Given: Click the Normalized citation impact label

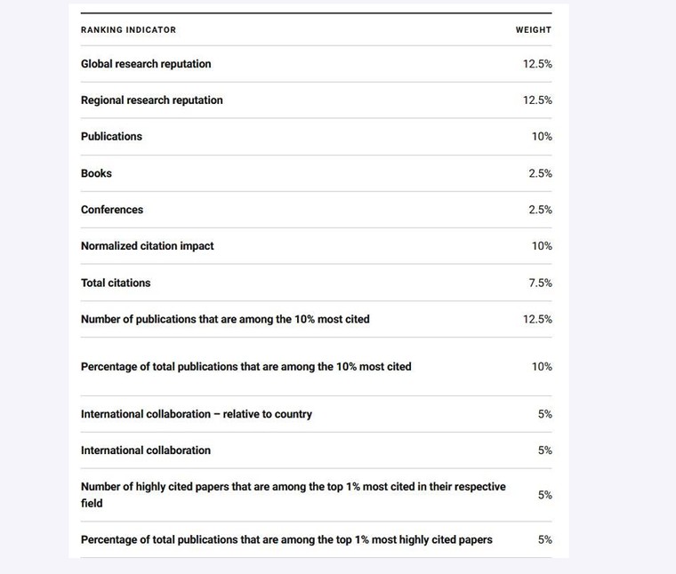Looking at the screenshot, I should coord(148,246).
